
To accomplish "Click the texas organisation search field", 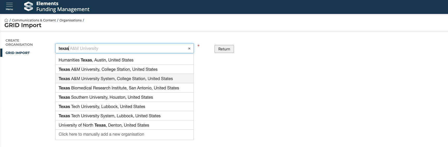I will tap(122, 49).
